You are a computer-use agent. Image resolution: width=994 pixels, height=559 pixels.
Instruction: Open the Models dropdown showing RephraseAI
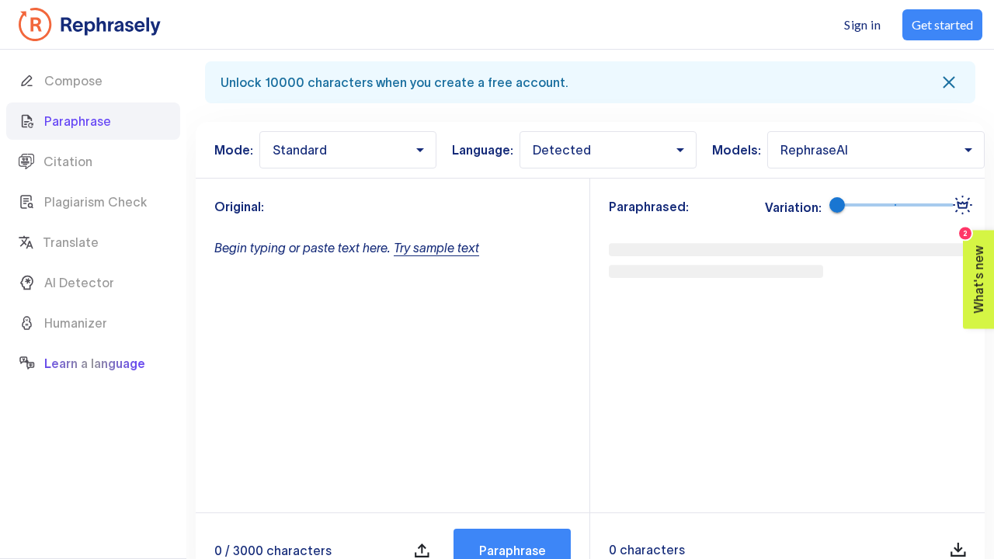click(875, 150)
